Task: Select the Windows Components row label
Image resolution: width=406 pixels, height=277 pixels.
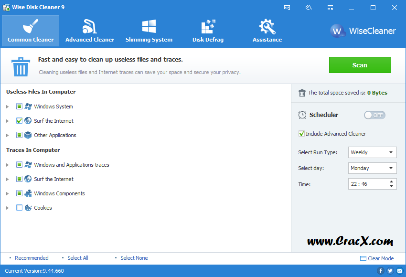Action: click(x=59, y=193)
